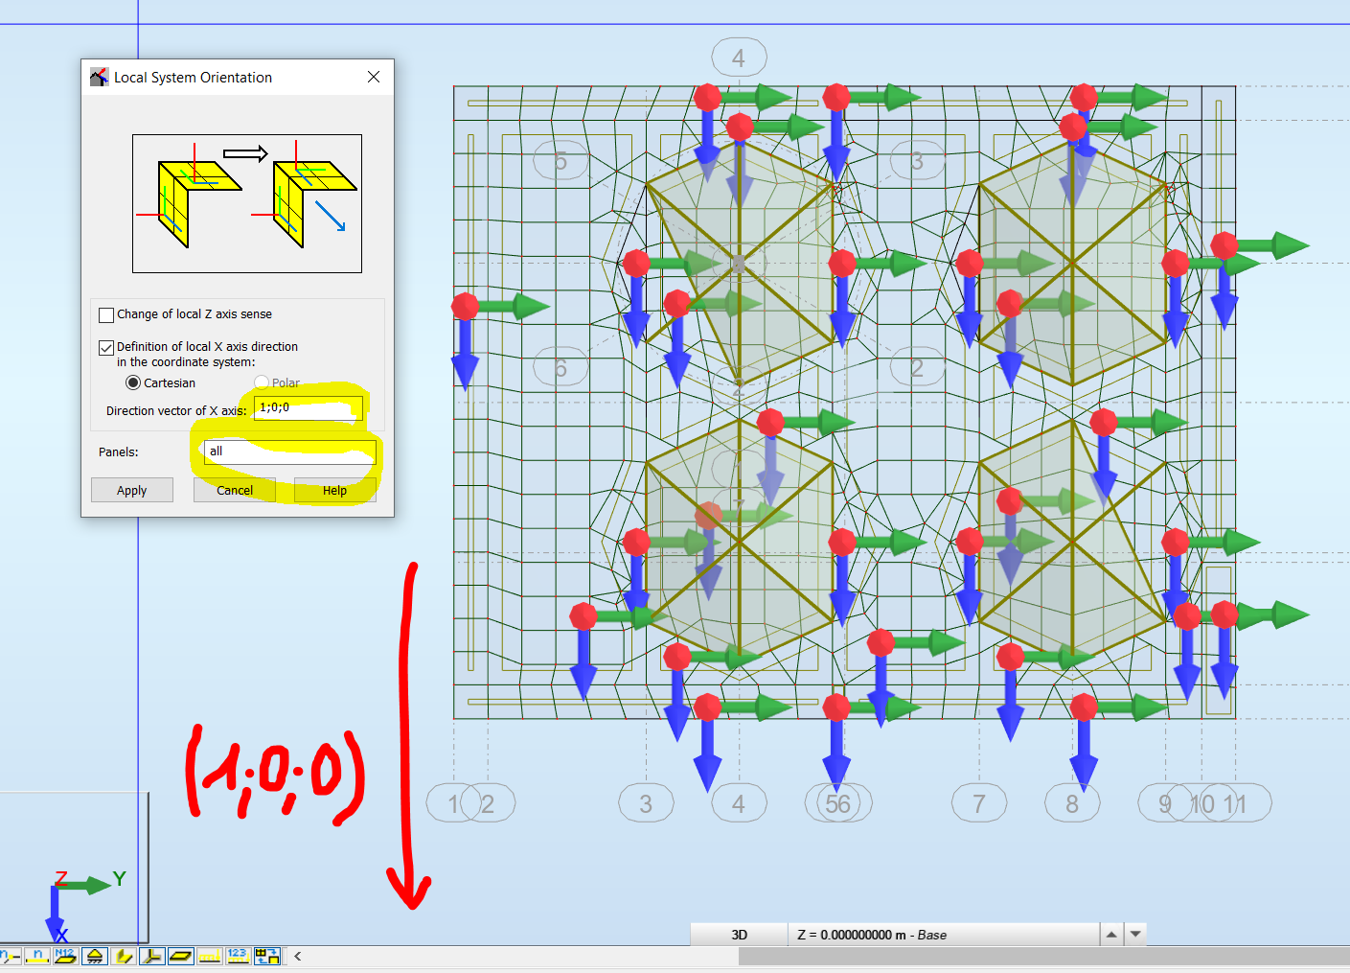Select the panel thickness icon
This screenshot has width=1350, height=973.
pos(181,956)
